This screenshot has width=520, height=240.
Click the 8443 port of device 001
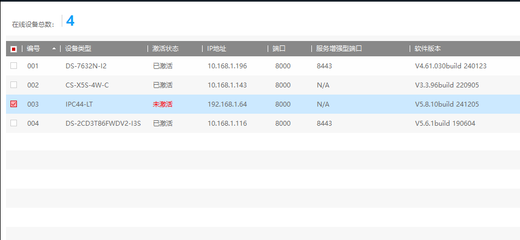tap(324, 66)
